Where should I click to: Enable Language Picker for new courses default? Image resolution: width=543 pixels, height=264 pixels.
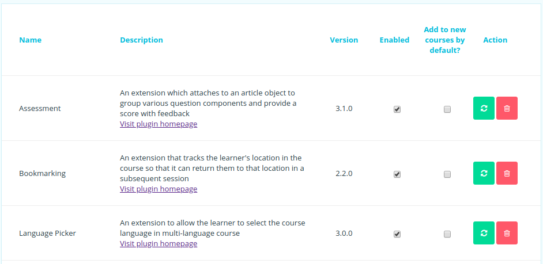coord(447,234)
